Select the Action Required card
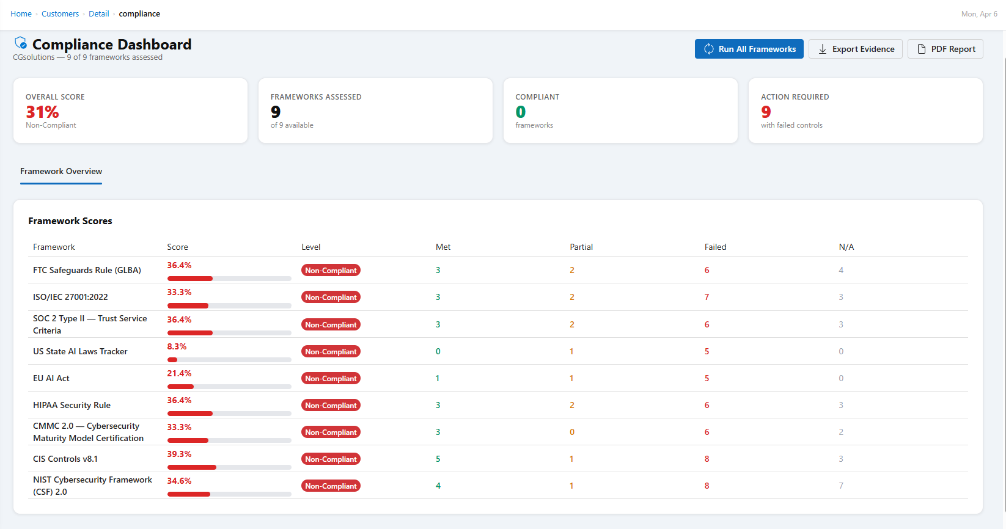The height and width of the screenshot is (529, 1006). click(x=865, y=111)
